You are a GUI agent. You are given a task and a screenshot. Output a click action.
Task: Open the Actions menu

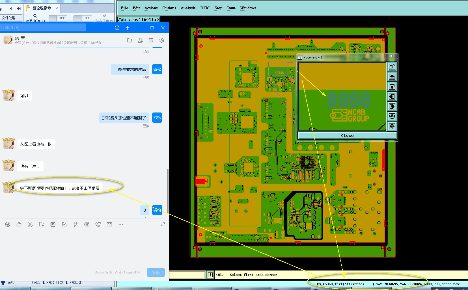click(151, 8)
